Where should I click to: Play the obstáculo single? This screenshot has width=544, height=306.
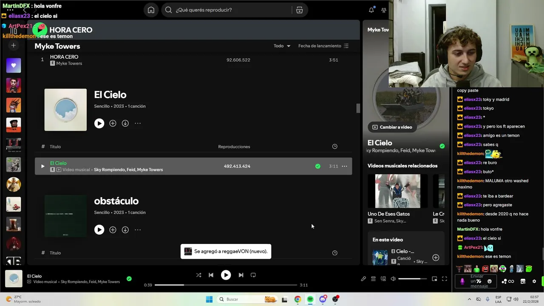point(99,229)
